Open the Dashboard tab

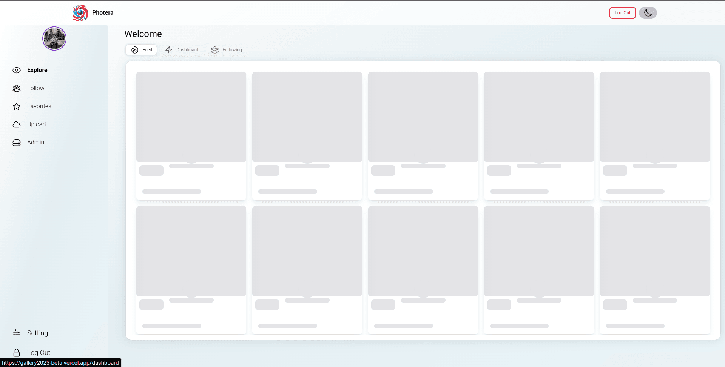[182, 50]
